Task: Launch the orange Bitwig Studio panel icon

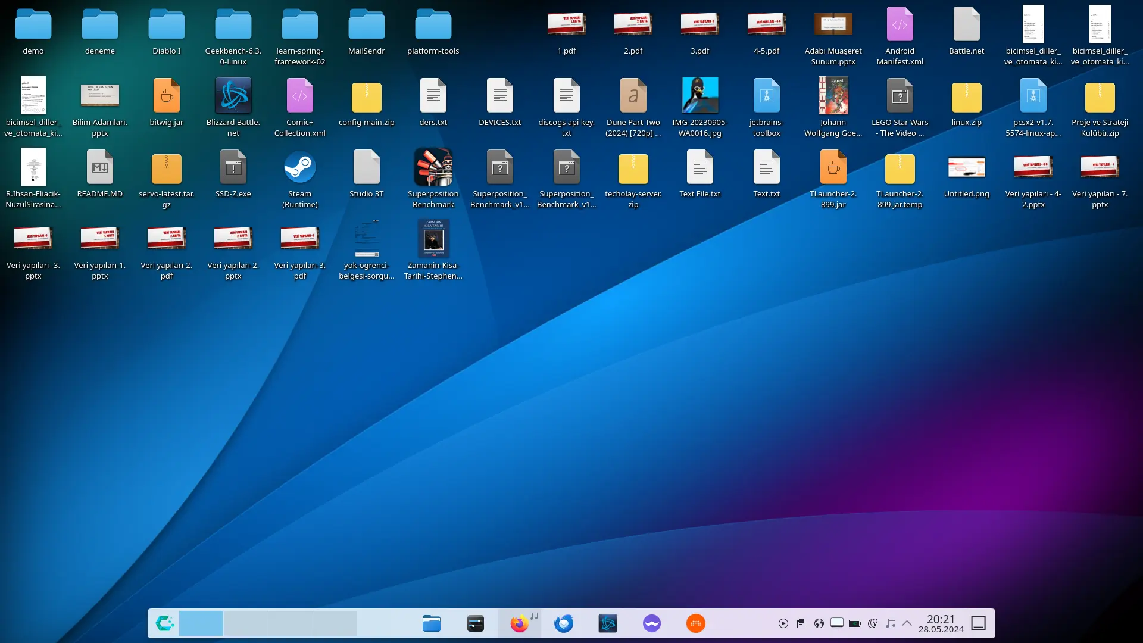Action: pyautogui.click(x=696, y=623)
